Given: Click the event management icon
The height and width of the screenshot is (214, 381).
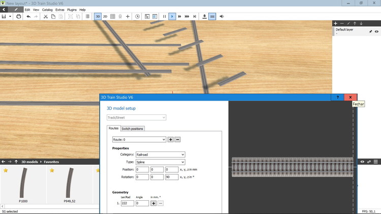Looking at the screenshot, I should (x=147, y=17).
